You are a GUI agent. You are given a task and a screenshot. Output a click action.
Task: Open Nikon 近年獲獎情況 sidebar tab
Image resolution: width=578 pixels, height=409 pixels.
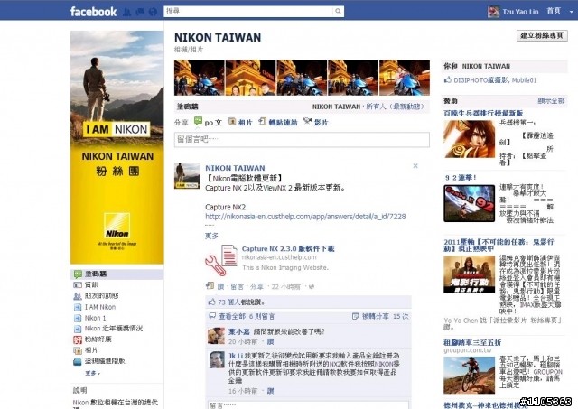click(x=114, y=329)
